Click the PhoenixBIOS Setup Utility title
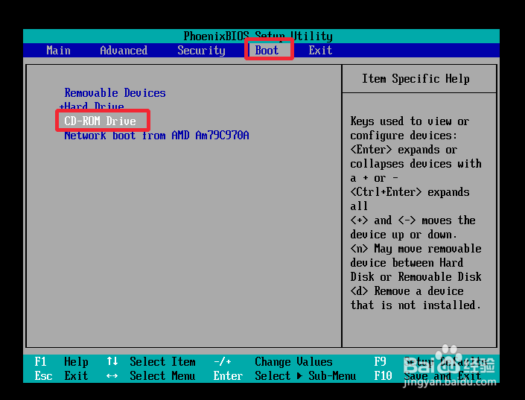This screenshot has height=400, width=525. coord(258,36)
